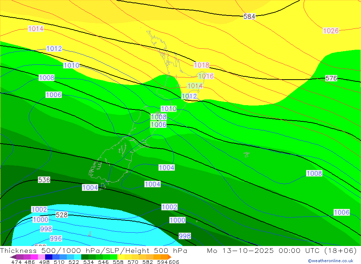Select the bright magenta legend swatch

(34, 257)
